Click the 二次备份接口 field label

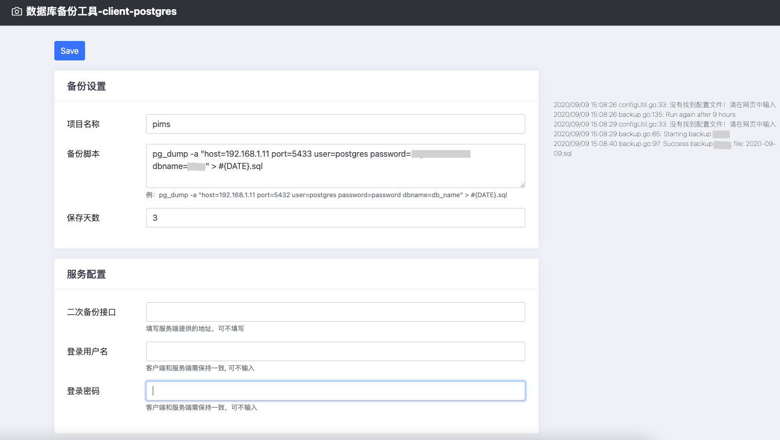click(x=91, y=312)
